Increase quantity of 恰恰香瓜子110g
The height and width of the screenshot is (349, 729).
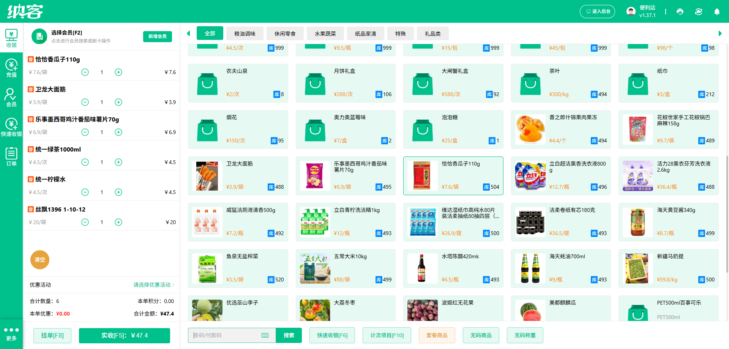(118, 72)
